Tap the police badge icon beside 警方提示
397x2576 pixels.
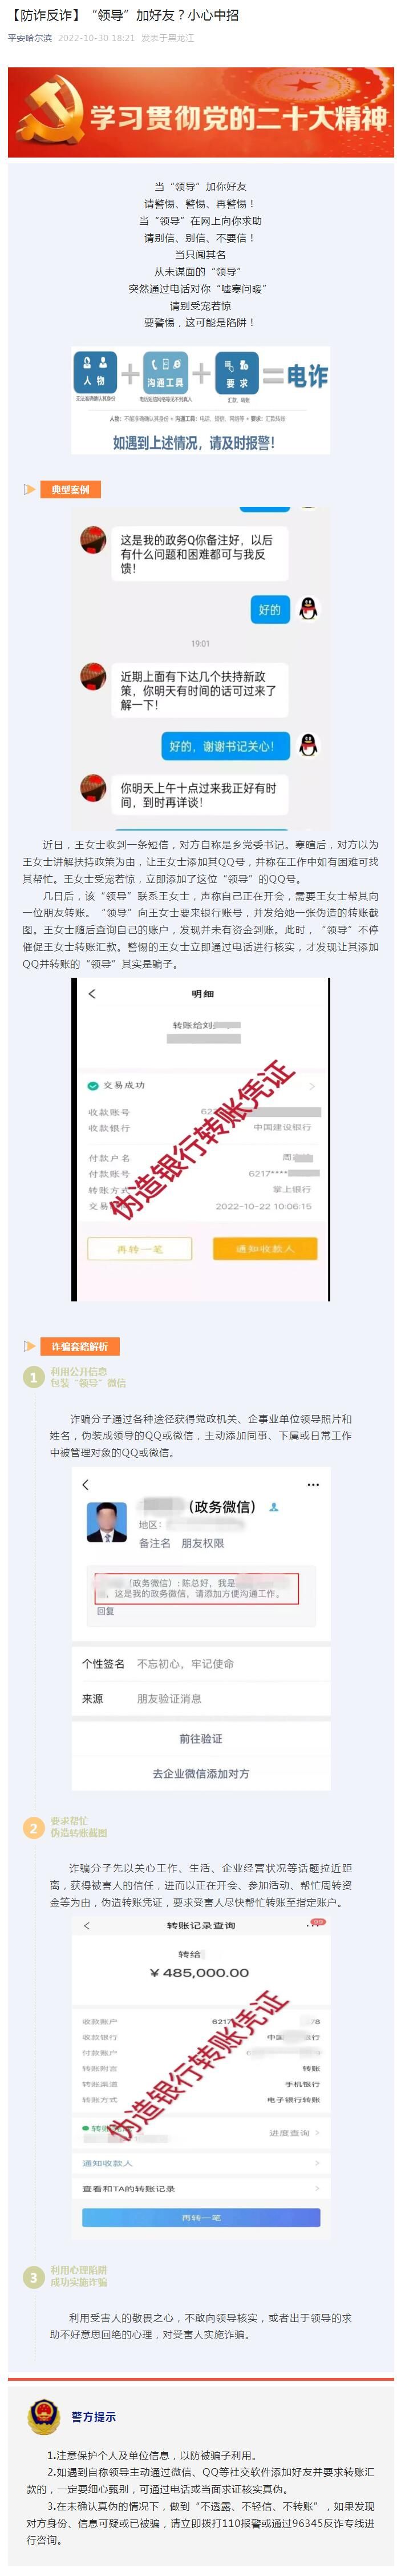pyautogui.click(x=43, y=2416)
